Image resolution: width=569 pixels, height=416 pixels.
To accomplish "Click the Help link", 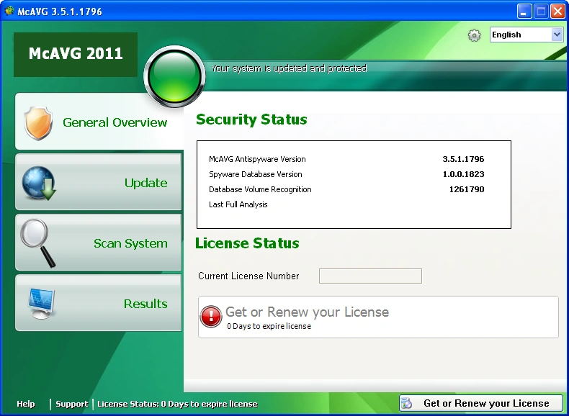I will (x=26, y=404).
